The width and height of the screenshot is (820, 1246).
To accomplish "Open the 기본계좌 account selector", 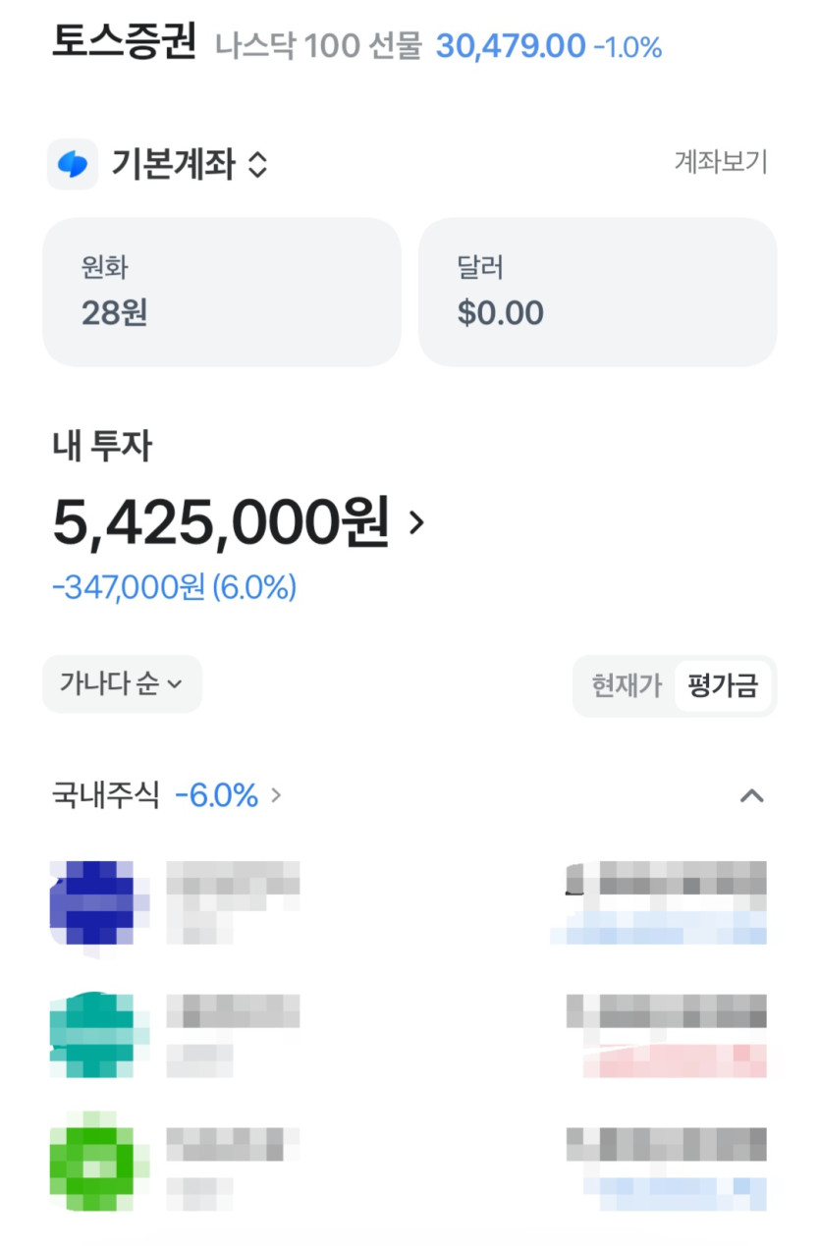I will point(190,164).
